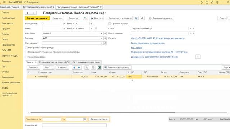Open table Еще menu
230x129 pixels.
point(226,67)
